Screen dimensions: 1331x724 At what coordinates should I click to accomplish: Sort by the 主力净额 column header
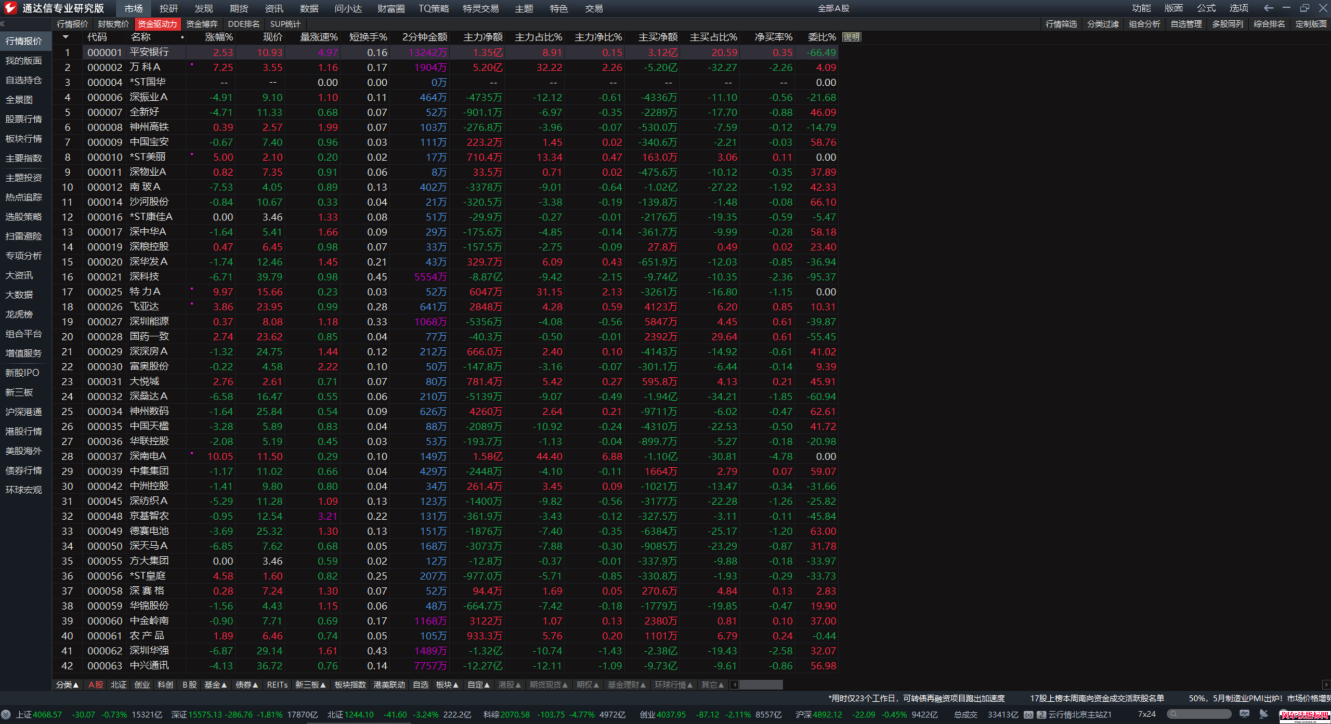click(x=483, y=37)
